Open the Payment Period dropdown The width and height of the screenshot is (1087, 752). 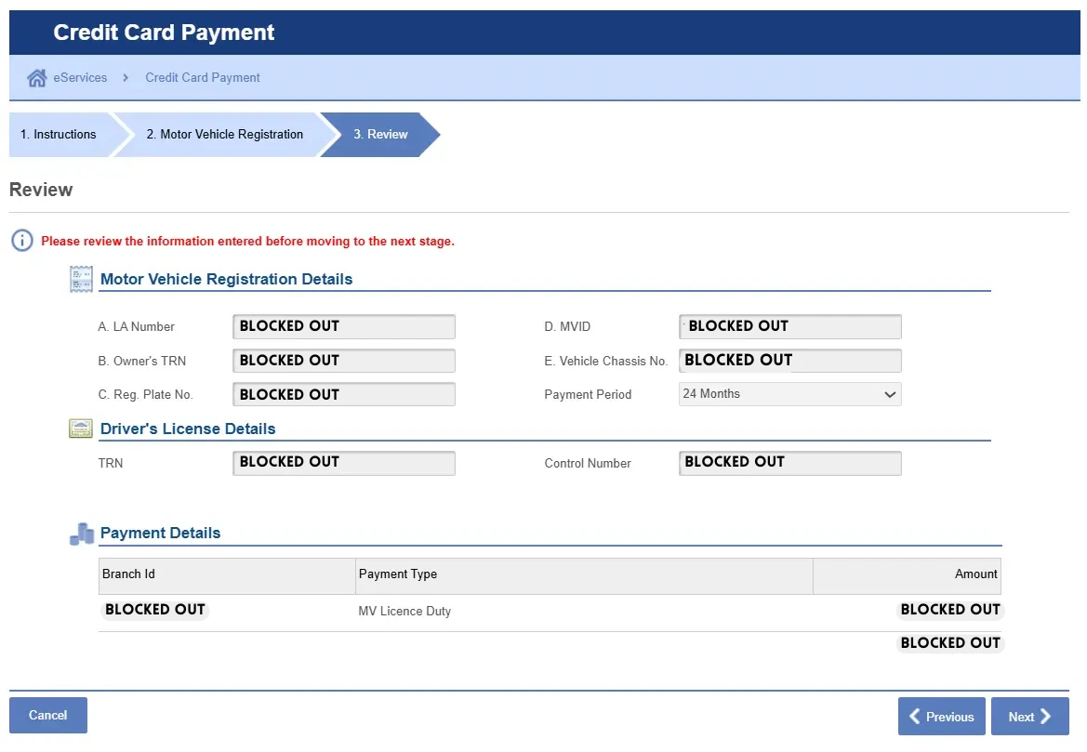point(789,394)
